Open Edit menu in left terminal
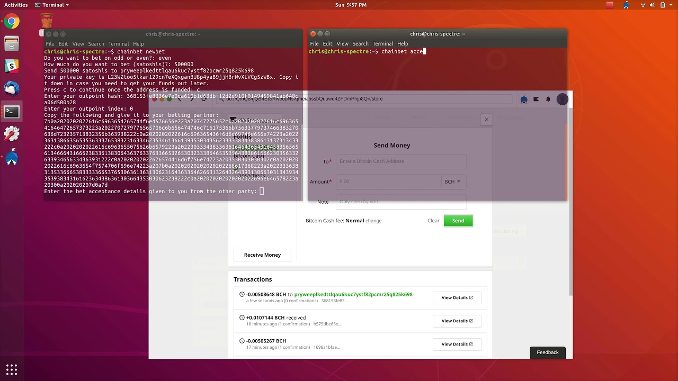 [x=63, y=44]
